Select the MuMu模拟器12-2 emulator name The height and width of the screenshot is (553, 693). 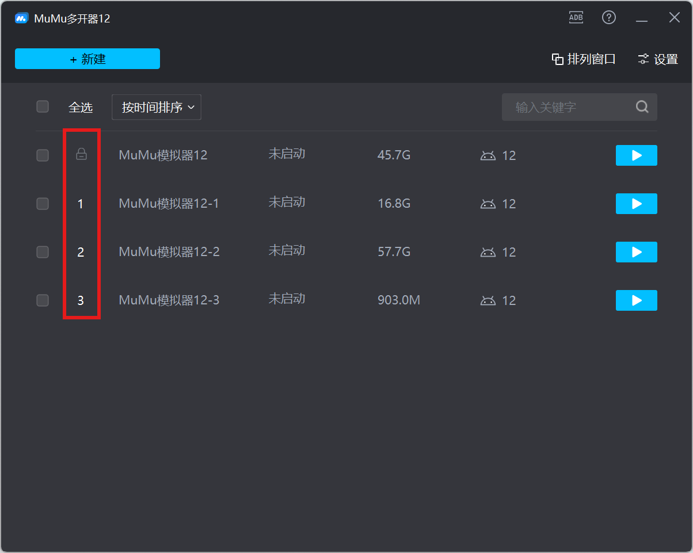tap(169, 252)
